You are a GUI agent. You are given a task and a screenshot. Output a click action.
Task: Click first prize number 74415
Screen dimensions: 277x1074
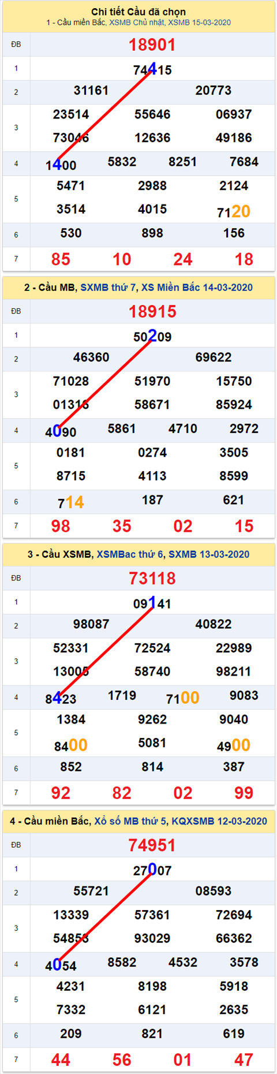click(152, 70)
